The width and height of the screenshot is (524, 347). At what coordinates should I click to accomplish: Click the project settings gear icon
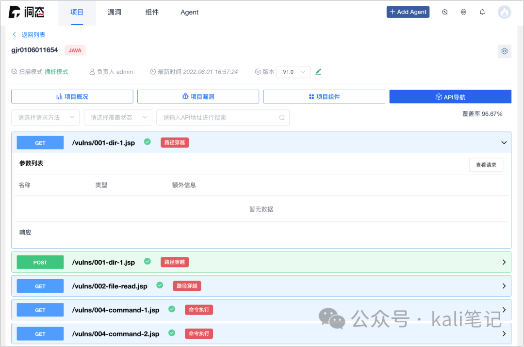(504, 51)
